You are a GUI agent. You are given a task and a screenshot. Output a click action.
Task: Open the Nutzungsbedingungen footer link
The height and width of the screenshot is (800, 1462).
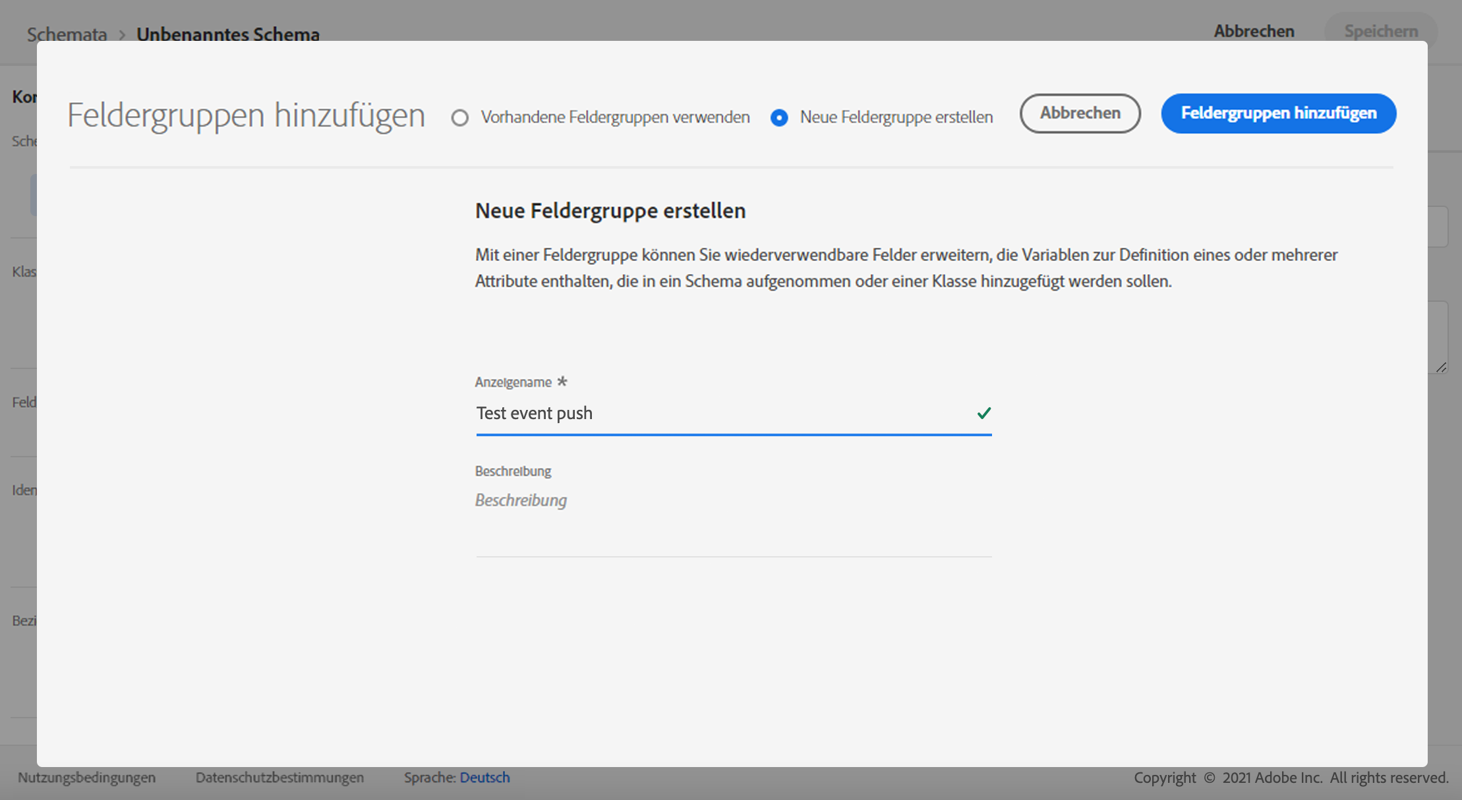click(x=86, y=778)
